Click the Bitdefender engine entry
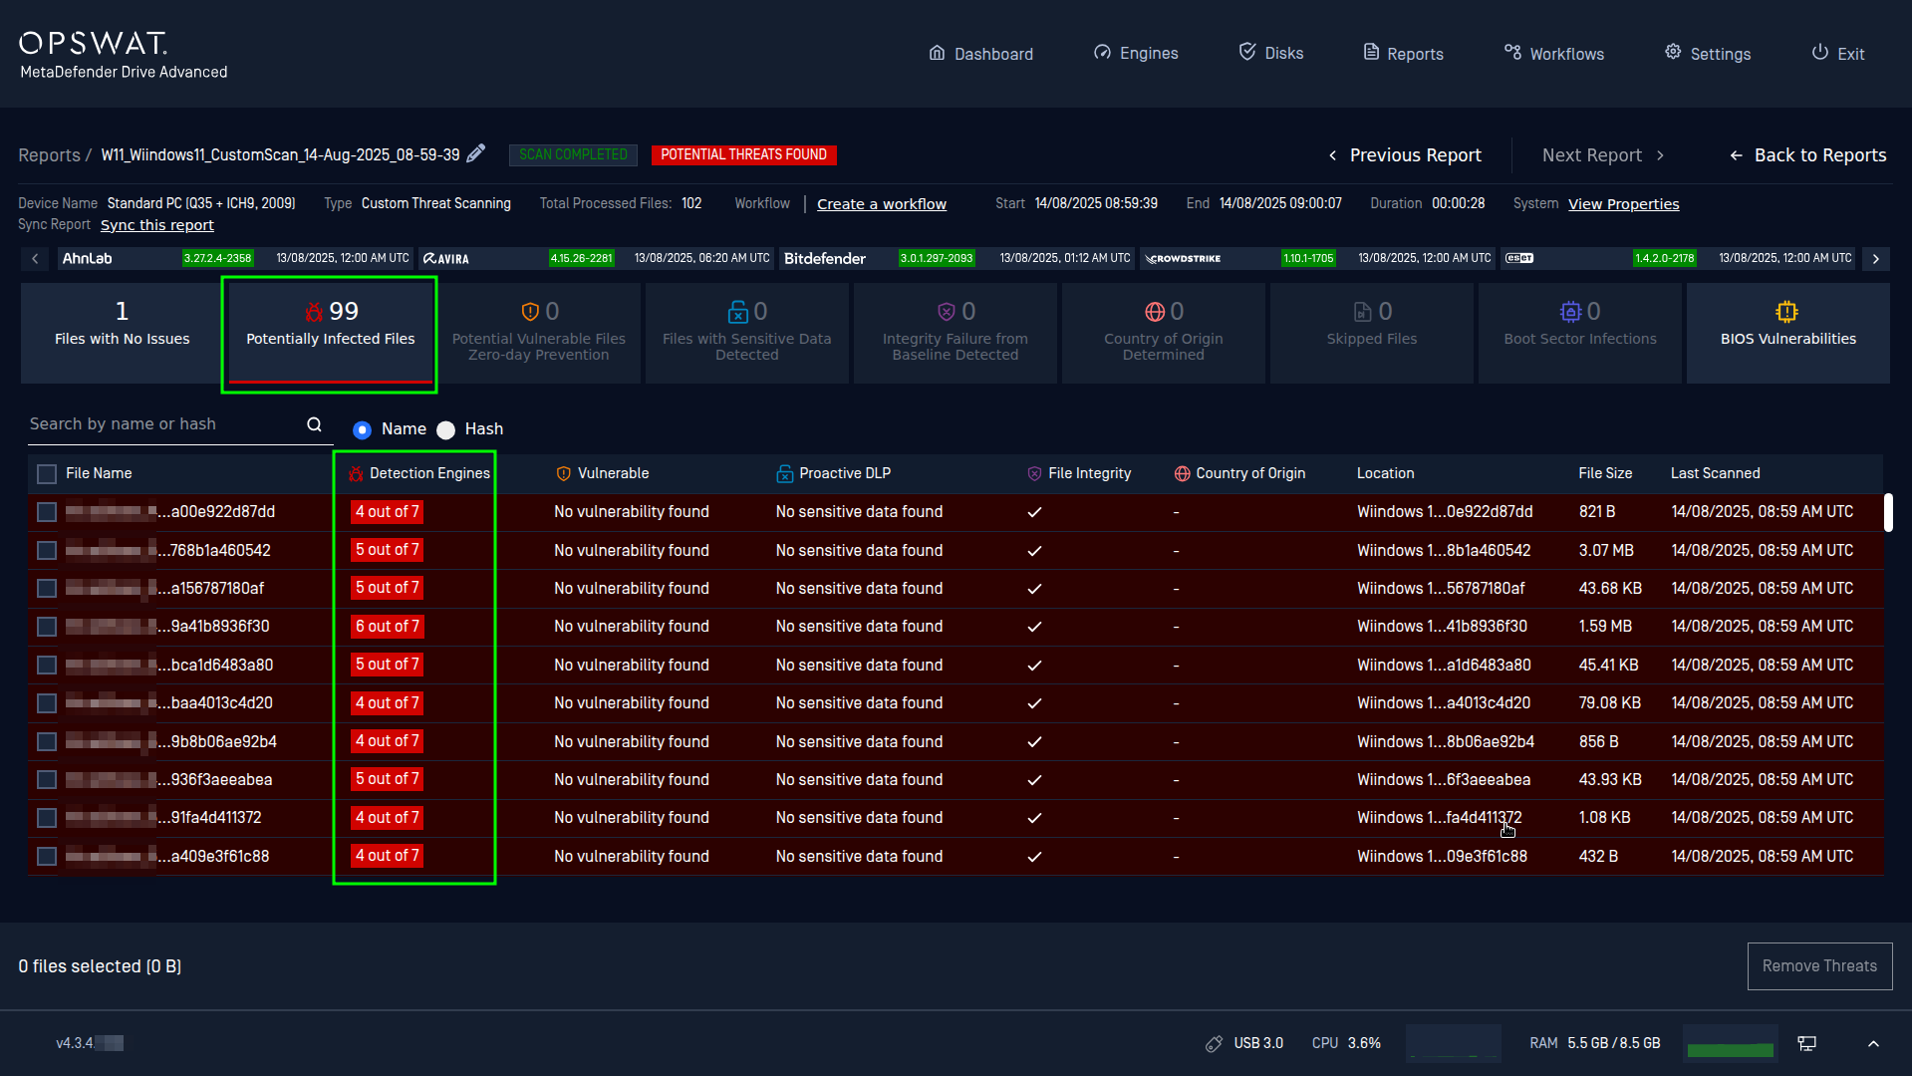 (x=957, y=259)
